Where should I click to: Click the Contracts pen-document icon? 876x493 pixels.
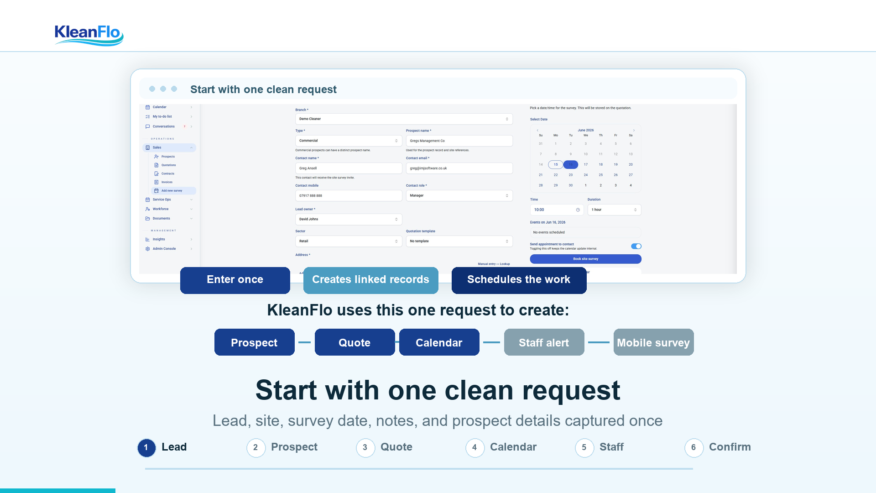pyautogui.click(x=156, y=174)
